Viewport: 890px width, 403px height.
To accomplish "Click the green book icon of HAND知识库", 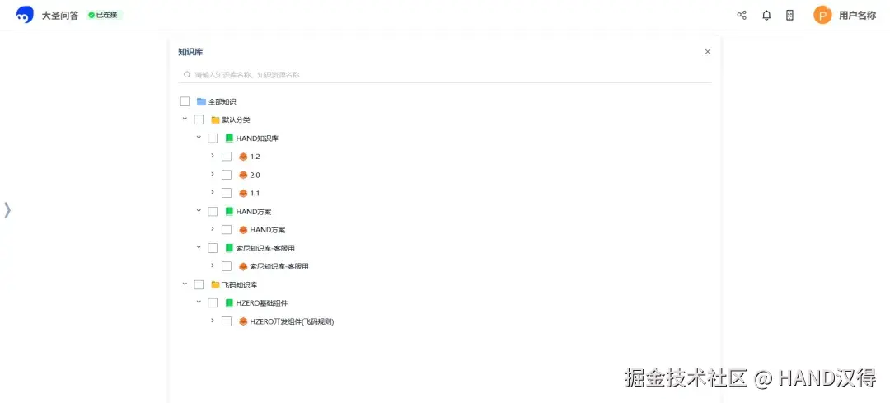I will 229,138.
